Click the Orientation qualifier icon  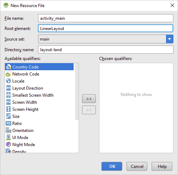[x=8, y=131]
